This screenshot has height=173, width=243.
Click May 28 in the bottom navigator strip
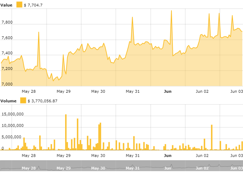point(28,168)
